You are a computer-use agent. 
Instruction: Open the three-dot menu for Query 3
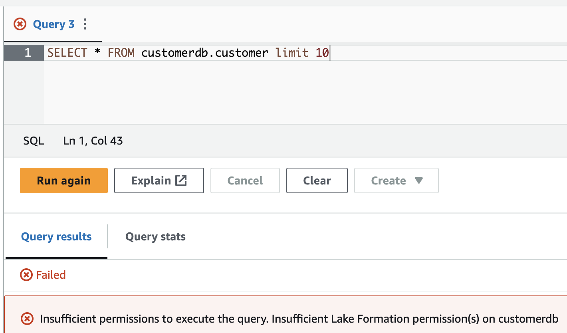(x=85, y=24)
